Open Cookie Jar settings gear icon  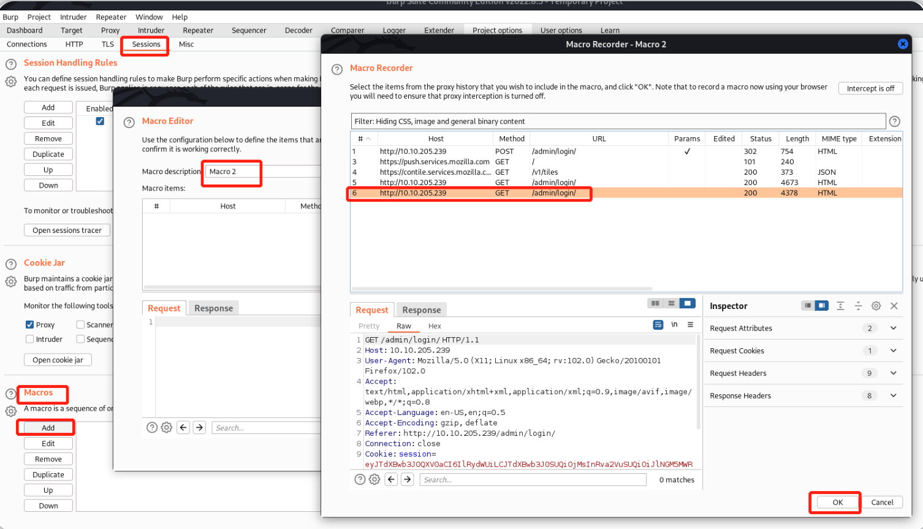(10, 281)
